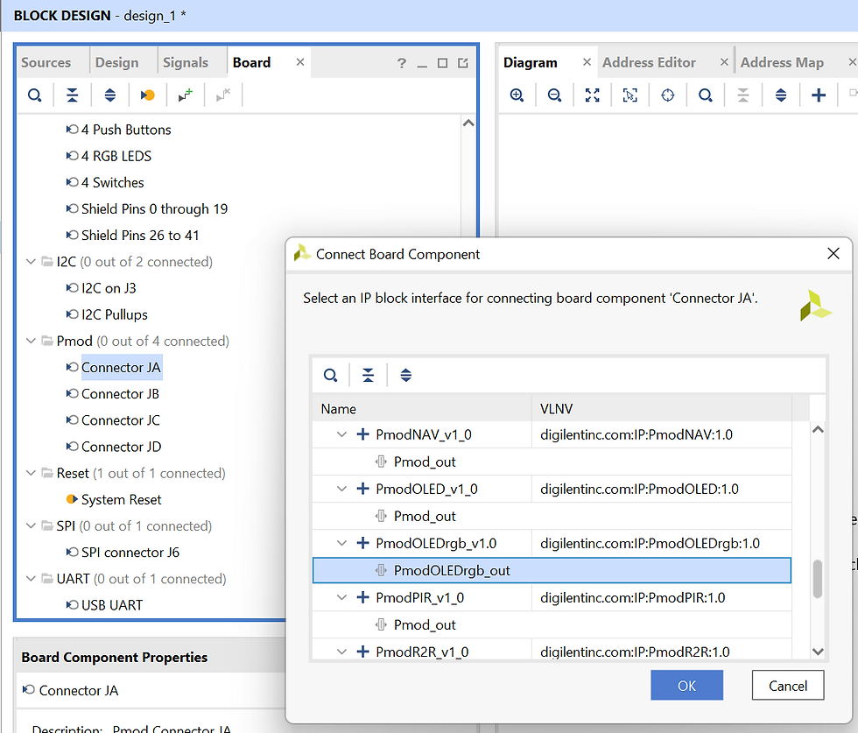
Task: Click the crosshair icon in the Diagram toolbar
Action: 667,95
